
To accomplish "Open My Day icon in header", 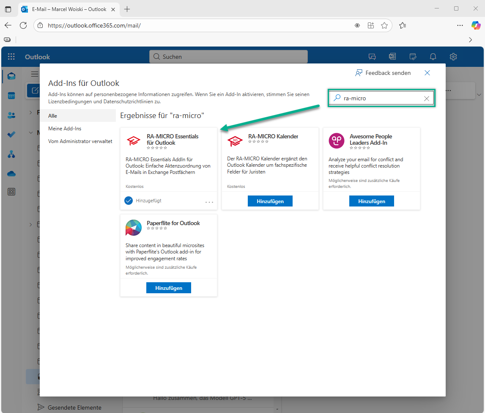I will click(x=413, y=56).
